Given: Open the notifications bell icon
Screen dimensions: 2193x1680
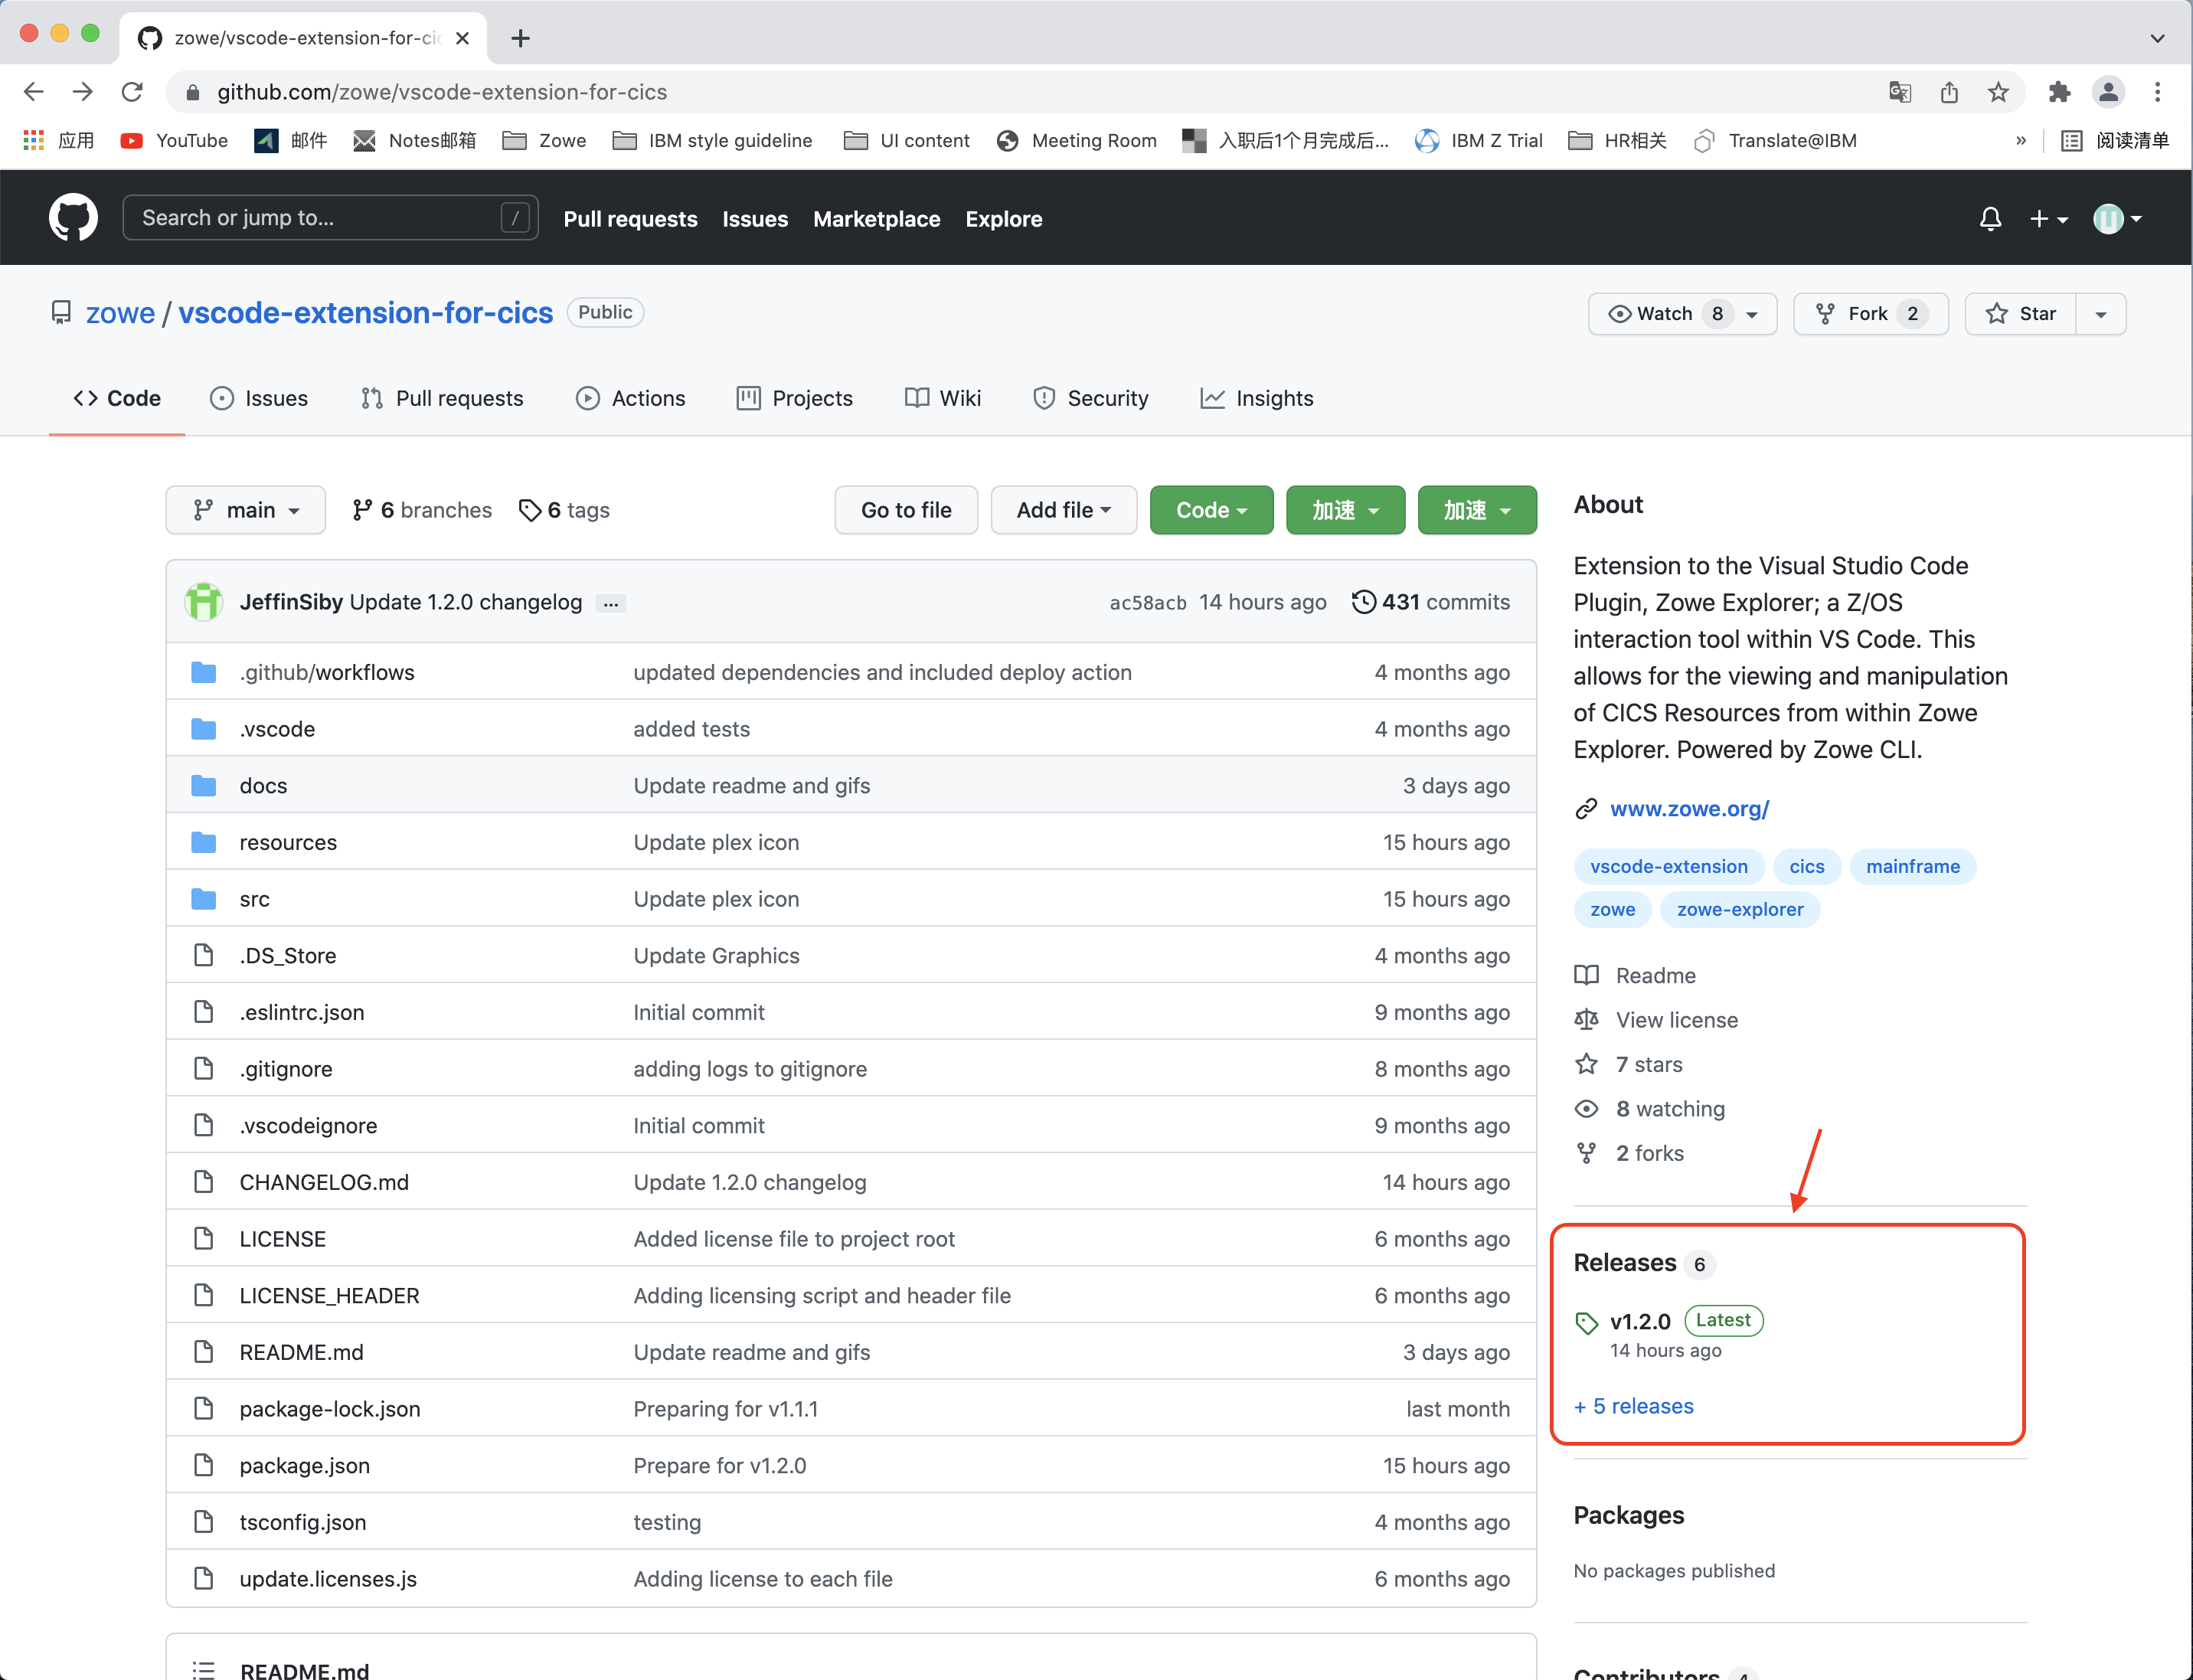Looking at the screenshot, I should point(1990,218).
